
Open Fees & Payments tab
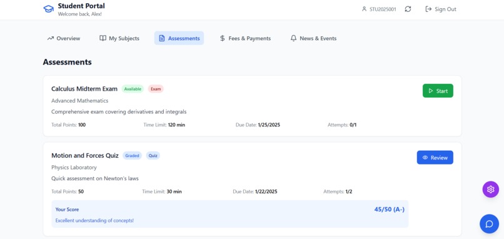[x=245, y=38]
